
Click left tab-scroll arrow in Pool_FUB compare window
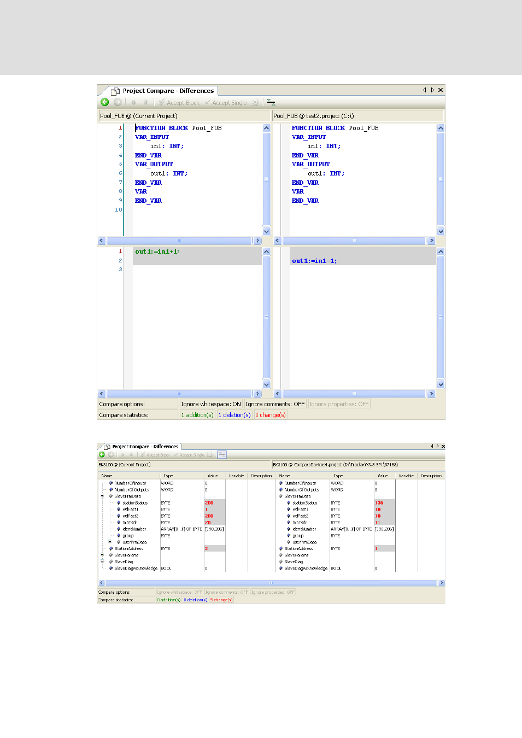[424, 90]
